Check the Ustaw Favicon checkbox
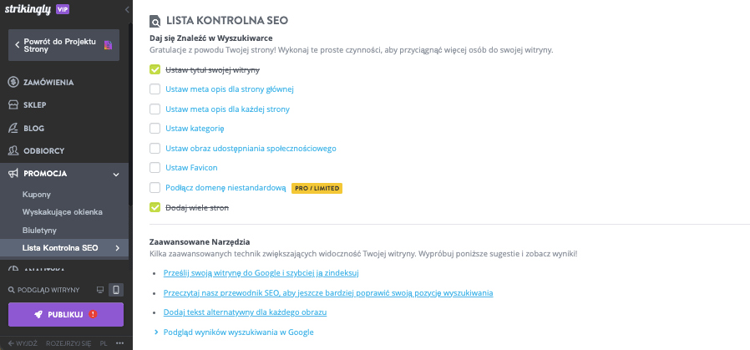The width and height of the screenshot is (750, 350). (x=155, y=168)
